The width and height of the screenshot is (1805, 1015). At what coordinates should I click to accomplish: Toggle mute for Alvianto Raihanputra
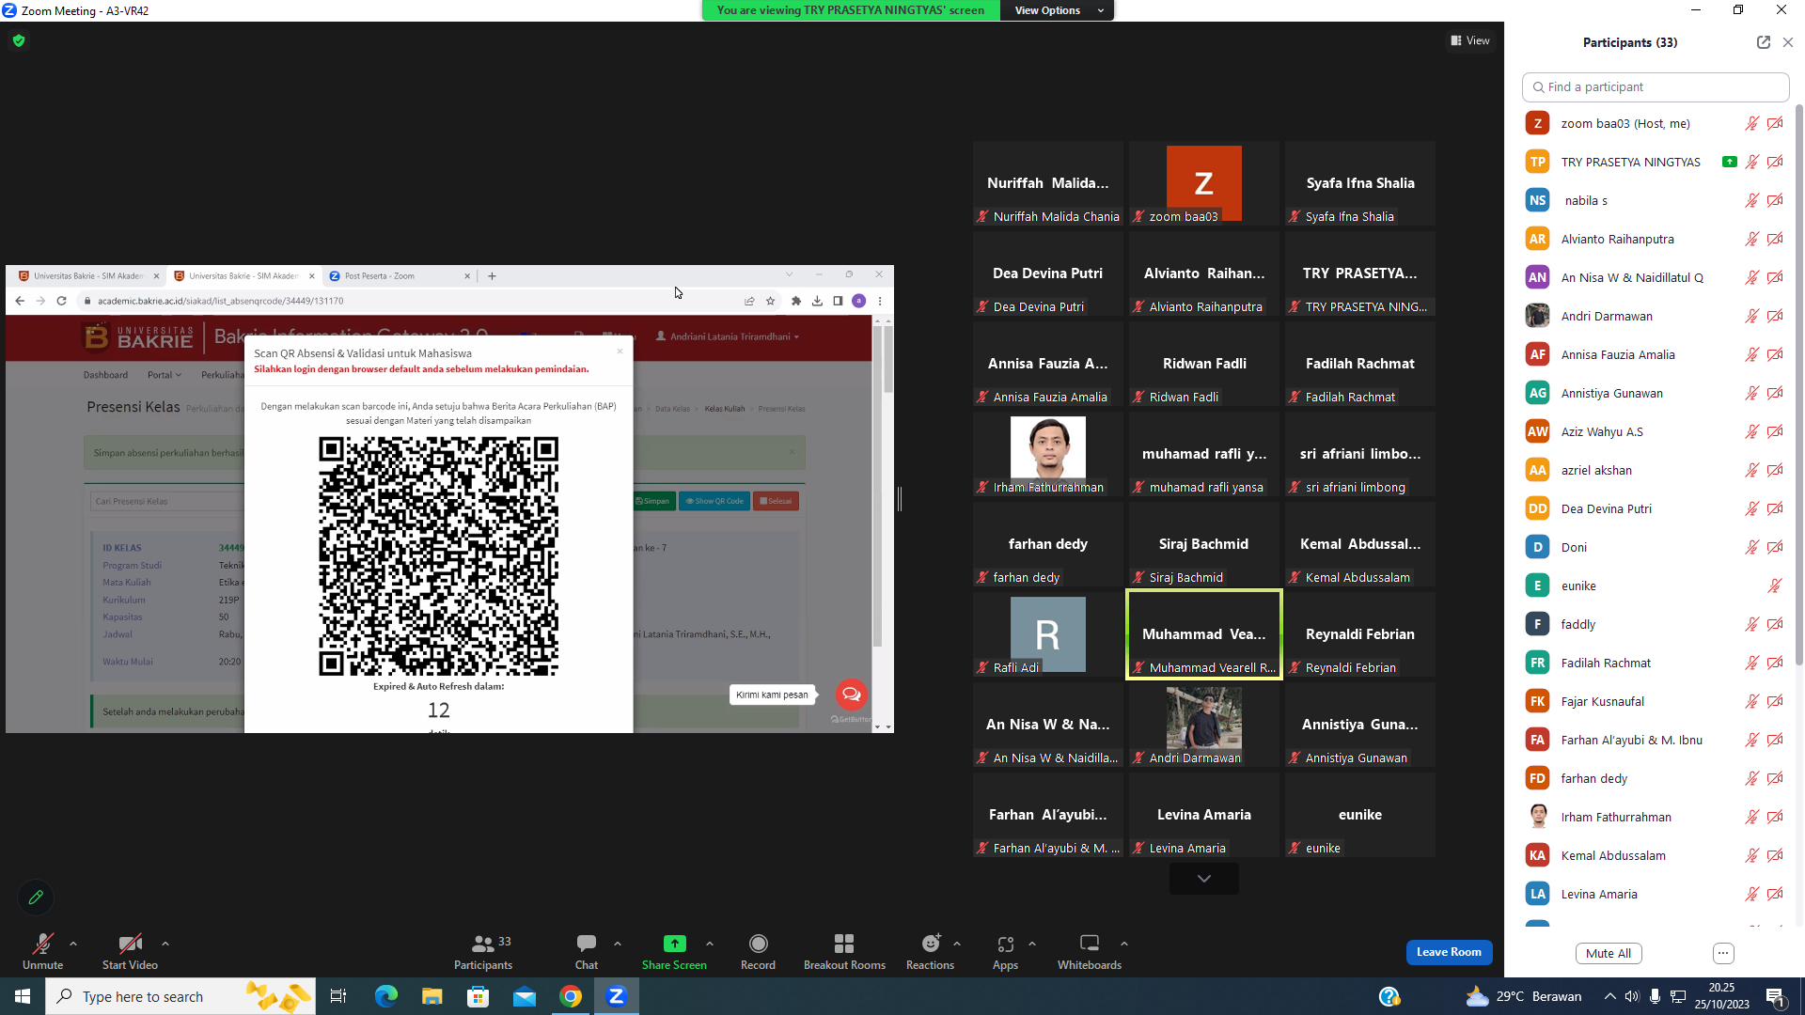(1752, 239)
